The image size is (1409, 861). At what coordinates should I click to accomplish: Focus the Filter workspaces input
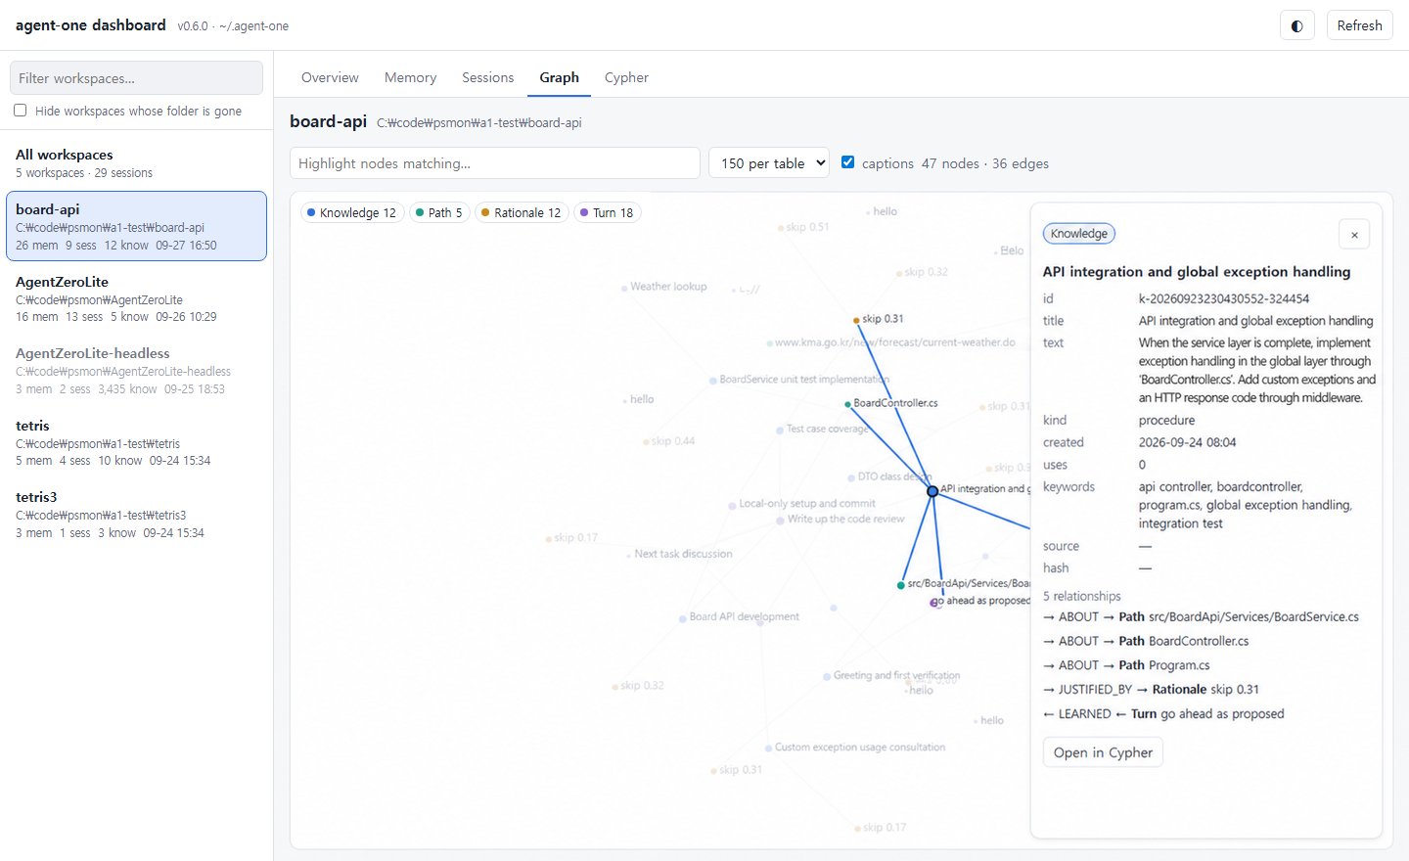[x=136, y=78]
